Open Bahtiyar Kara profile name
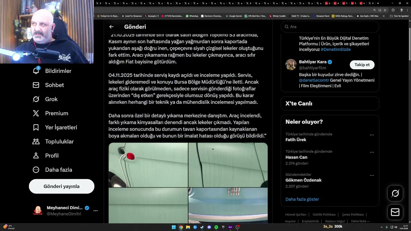Screen dimensions: 411x231 point(313,62)
